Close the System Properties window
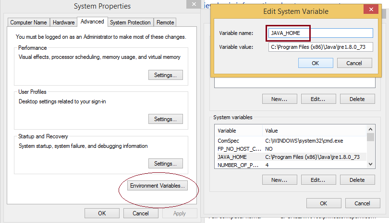Image resolution: width=389 pixels, height=223 pixels. point(194,4)
